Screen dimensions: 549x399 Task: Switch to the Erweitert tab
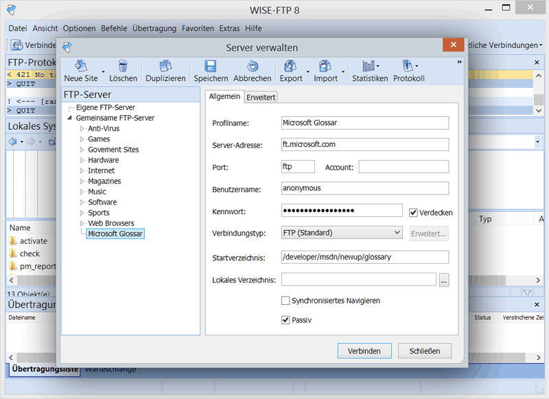pyautogui.click(x=261, y=98)
